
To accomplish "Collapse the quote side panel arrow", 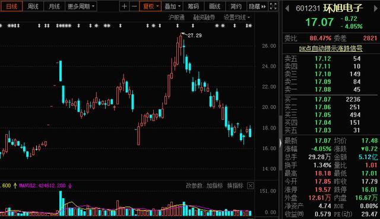I will (281, 142).
